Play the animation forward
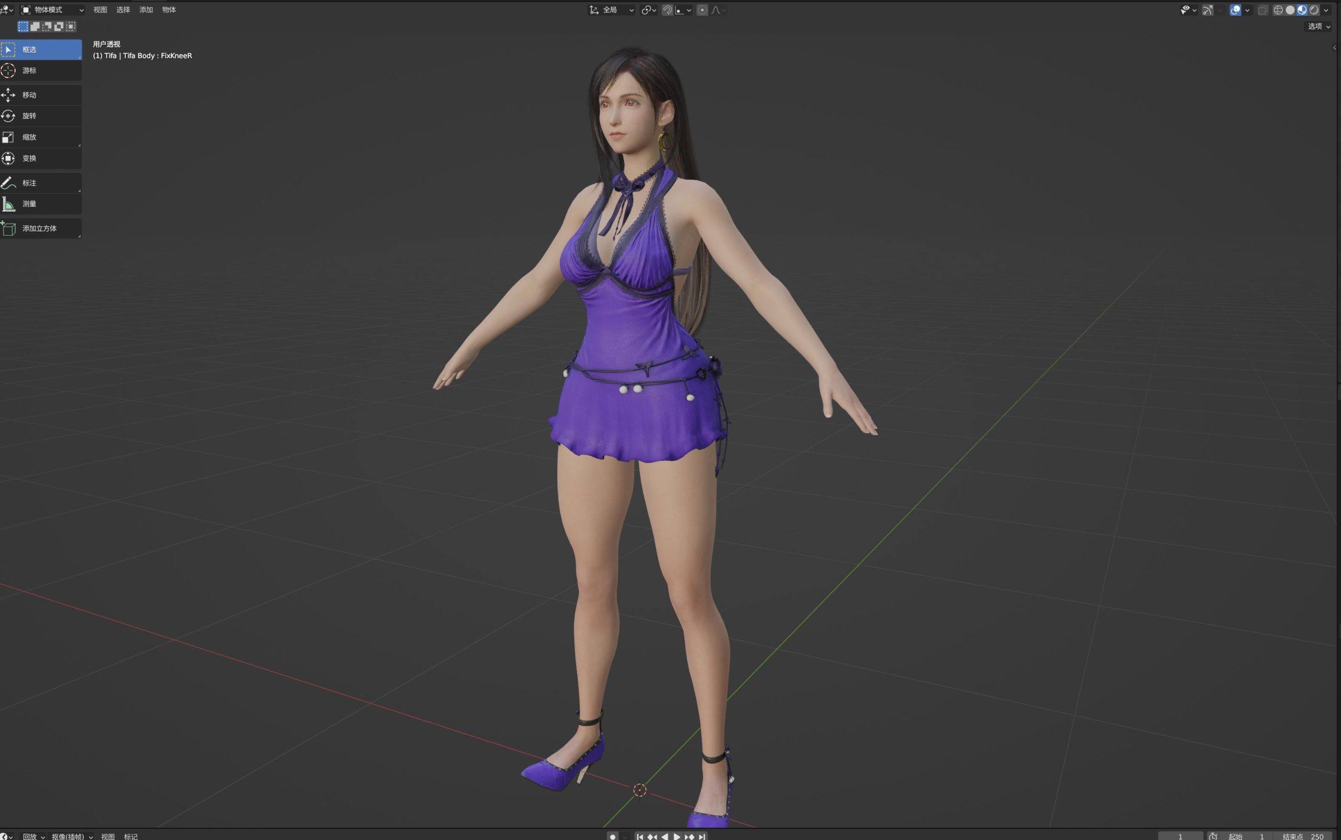Viewport: 1341px width, 840px height. [677, 836]
